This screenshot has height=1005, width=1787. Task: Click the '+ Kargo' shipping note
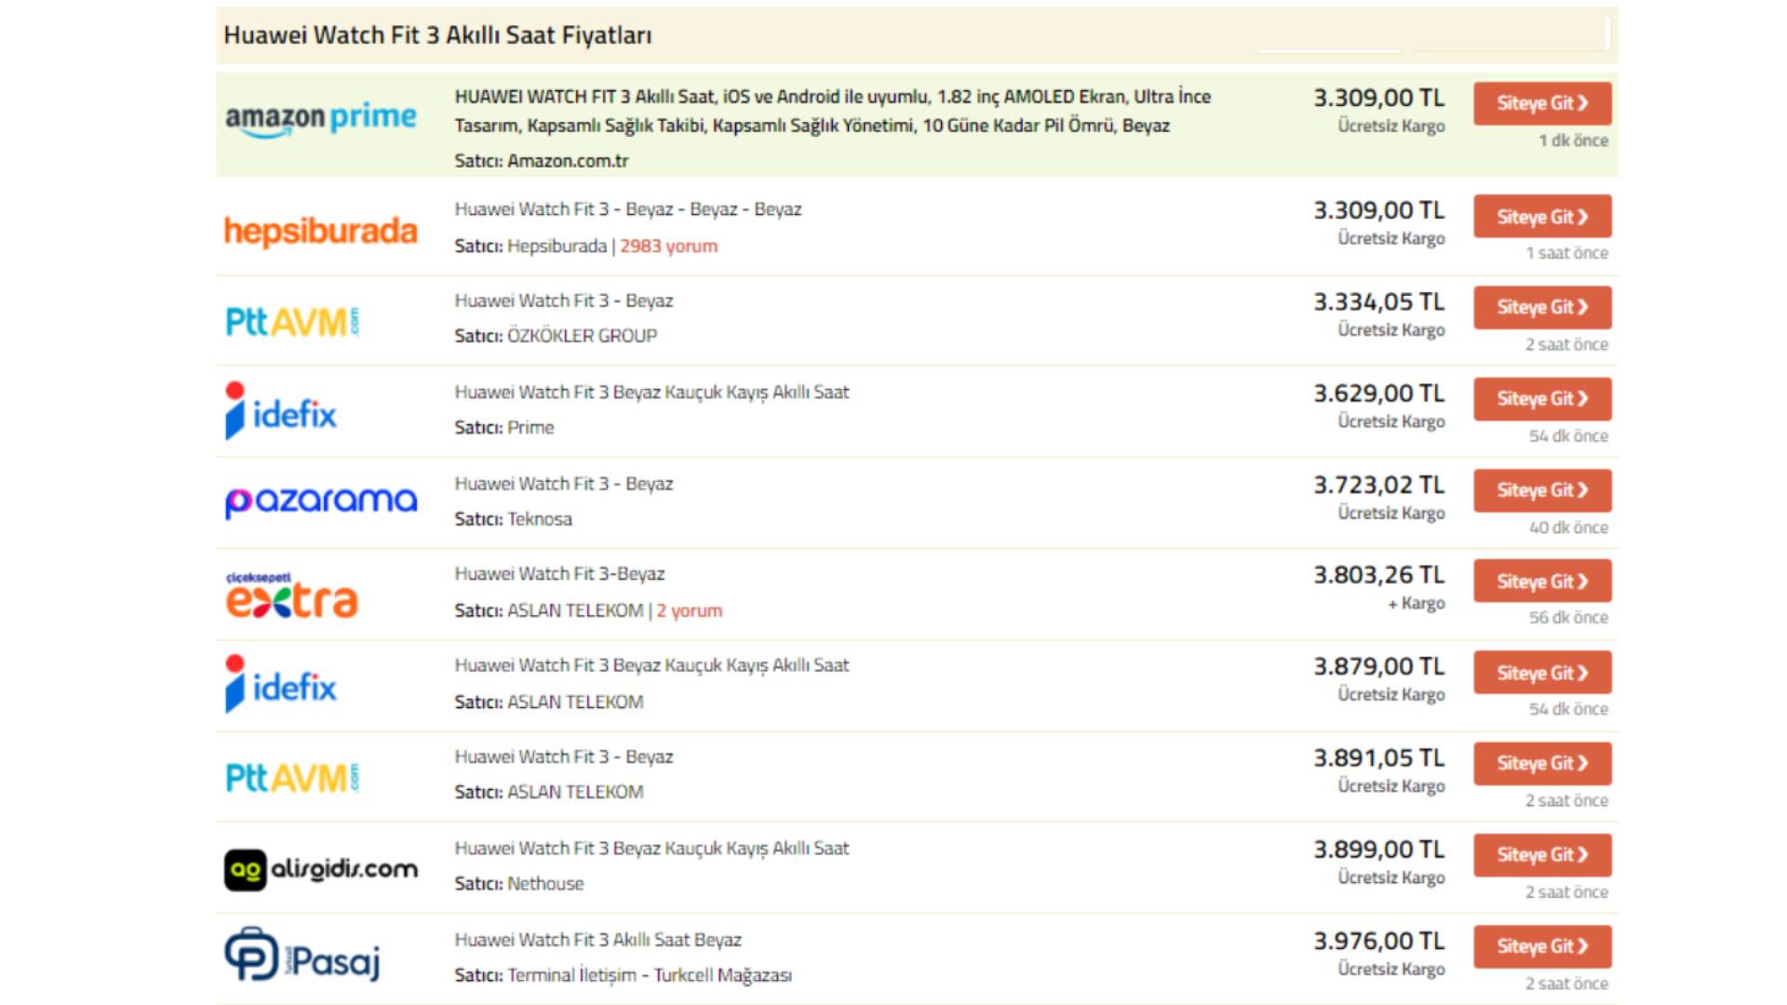1417,603
